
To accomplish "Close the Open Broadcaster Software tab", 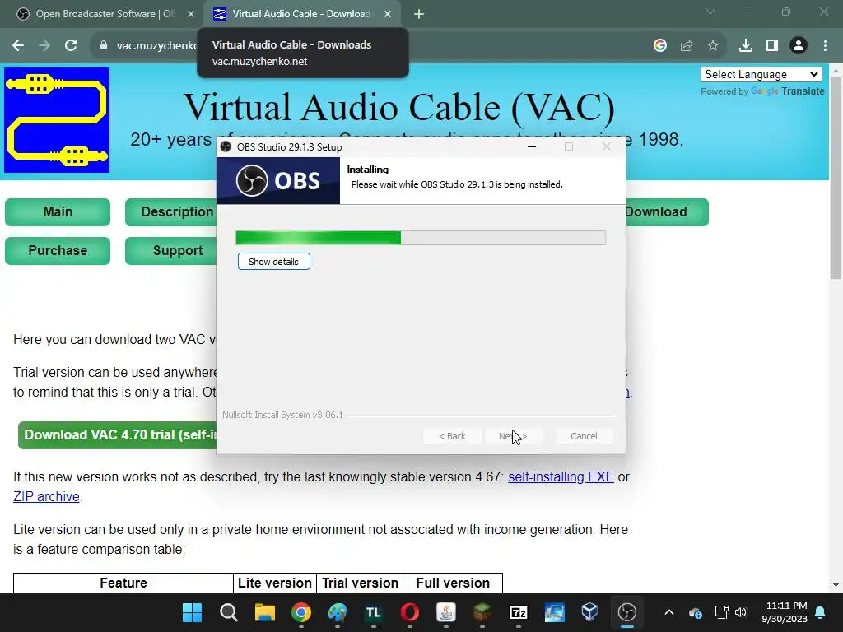I will (x=191, y=14).
